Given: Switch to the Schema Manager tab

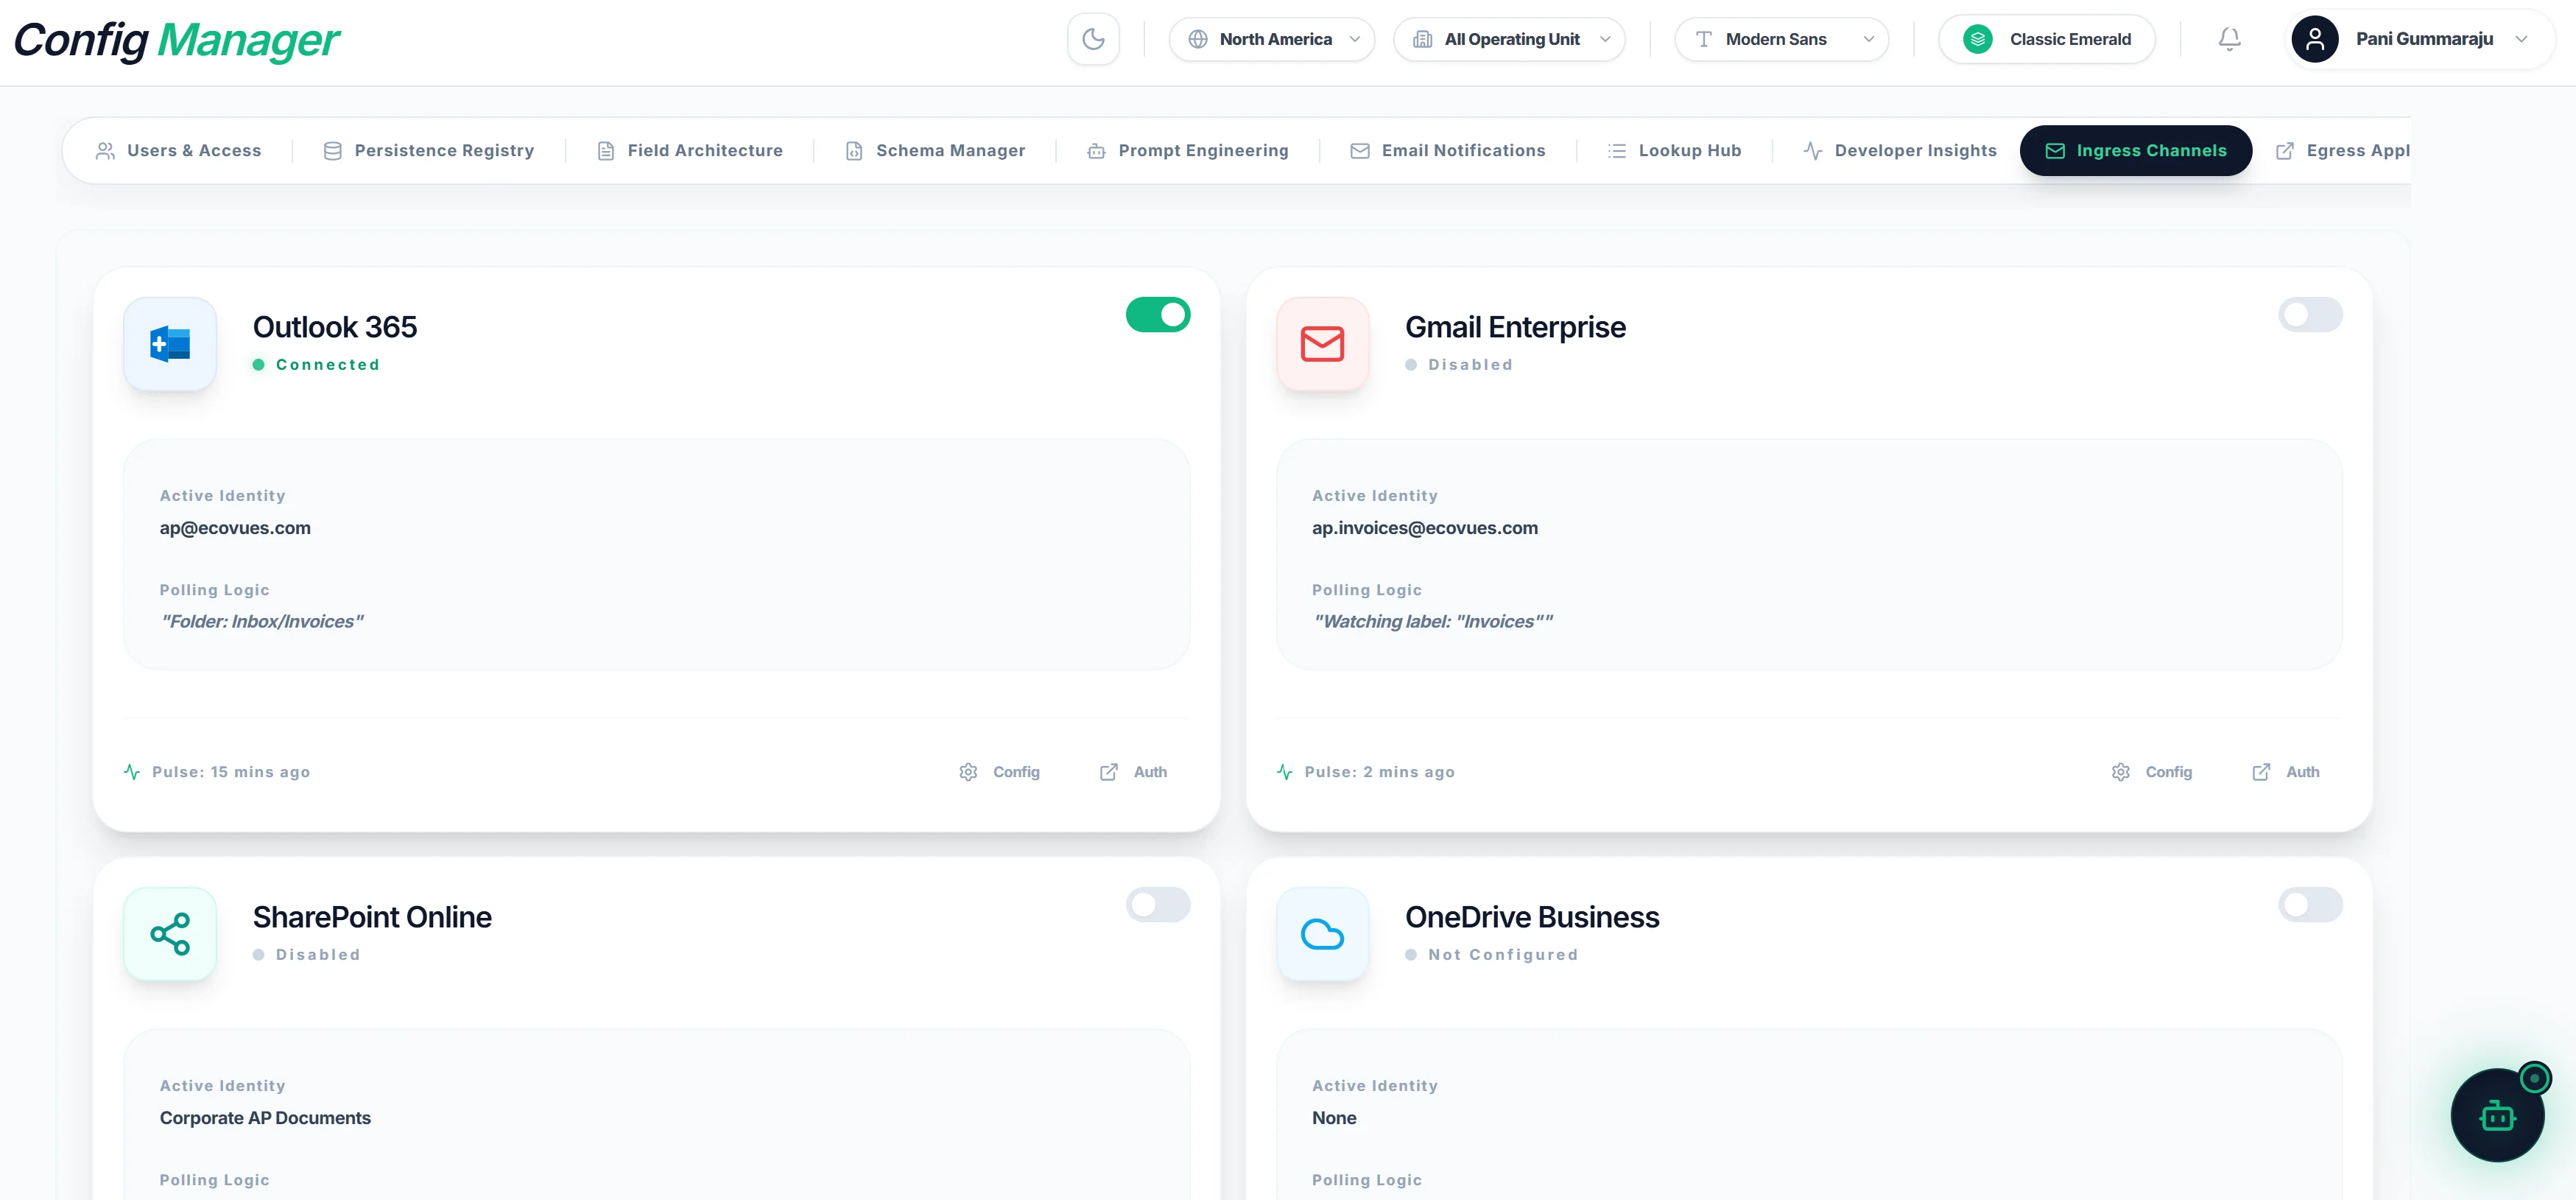Looking at the screenshot, I should (x=935, y=151).
